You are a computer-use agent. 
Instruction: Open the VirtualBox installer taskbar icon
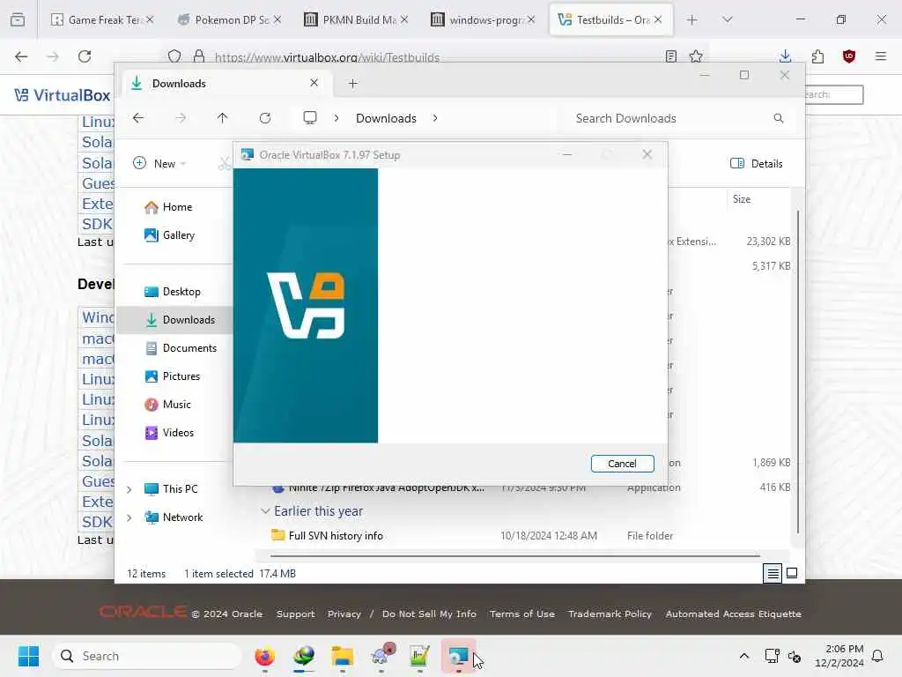click(x=458, y=656)
